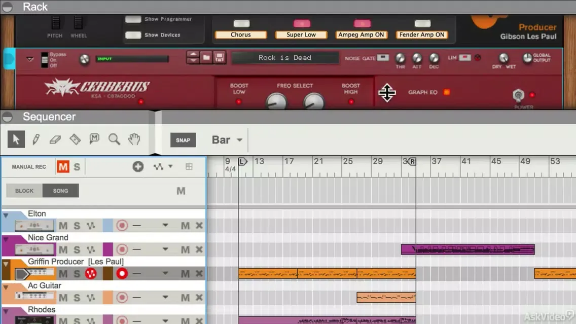Viewport: 576px width, 324px height.
Task: Collapse the Nice Grand track
Action: [6, 239]
